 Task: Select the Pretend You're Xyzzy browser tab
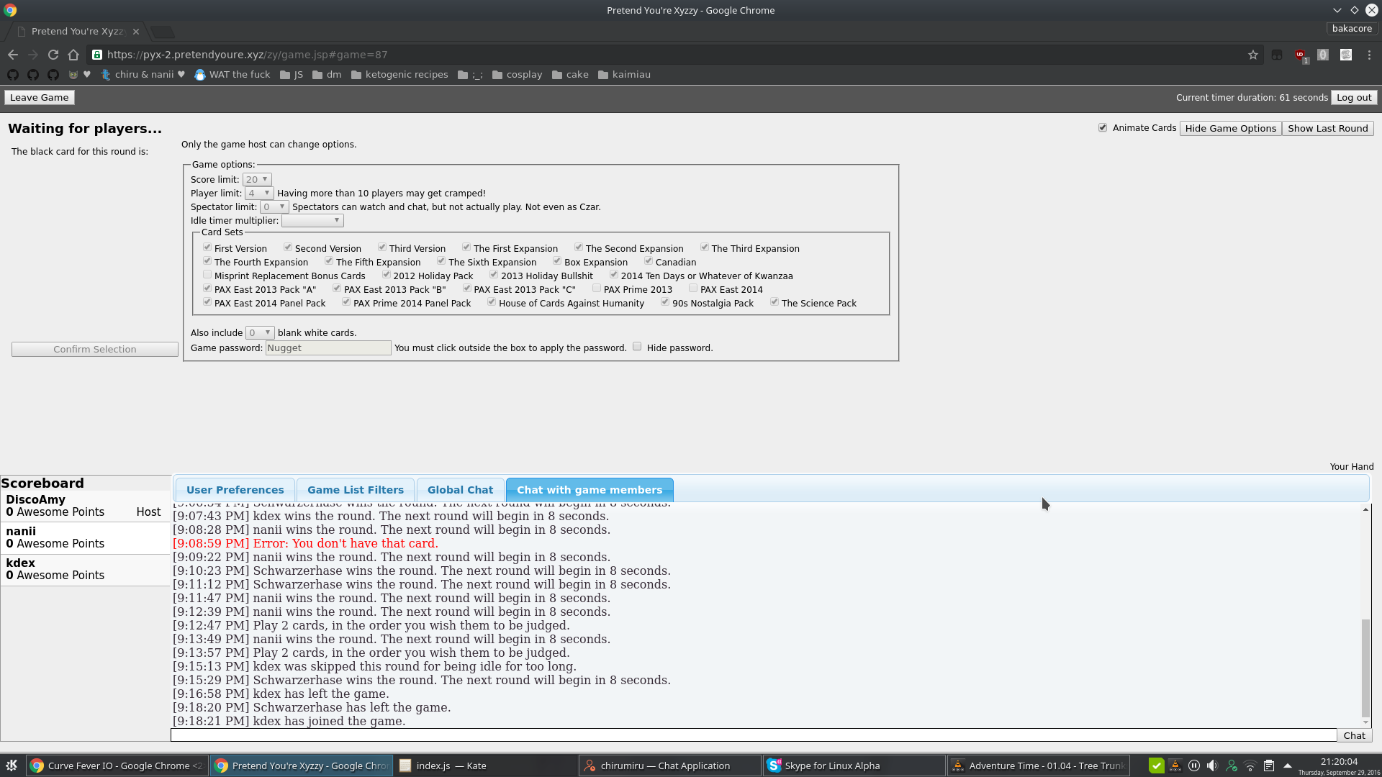(x=77, y=32)
